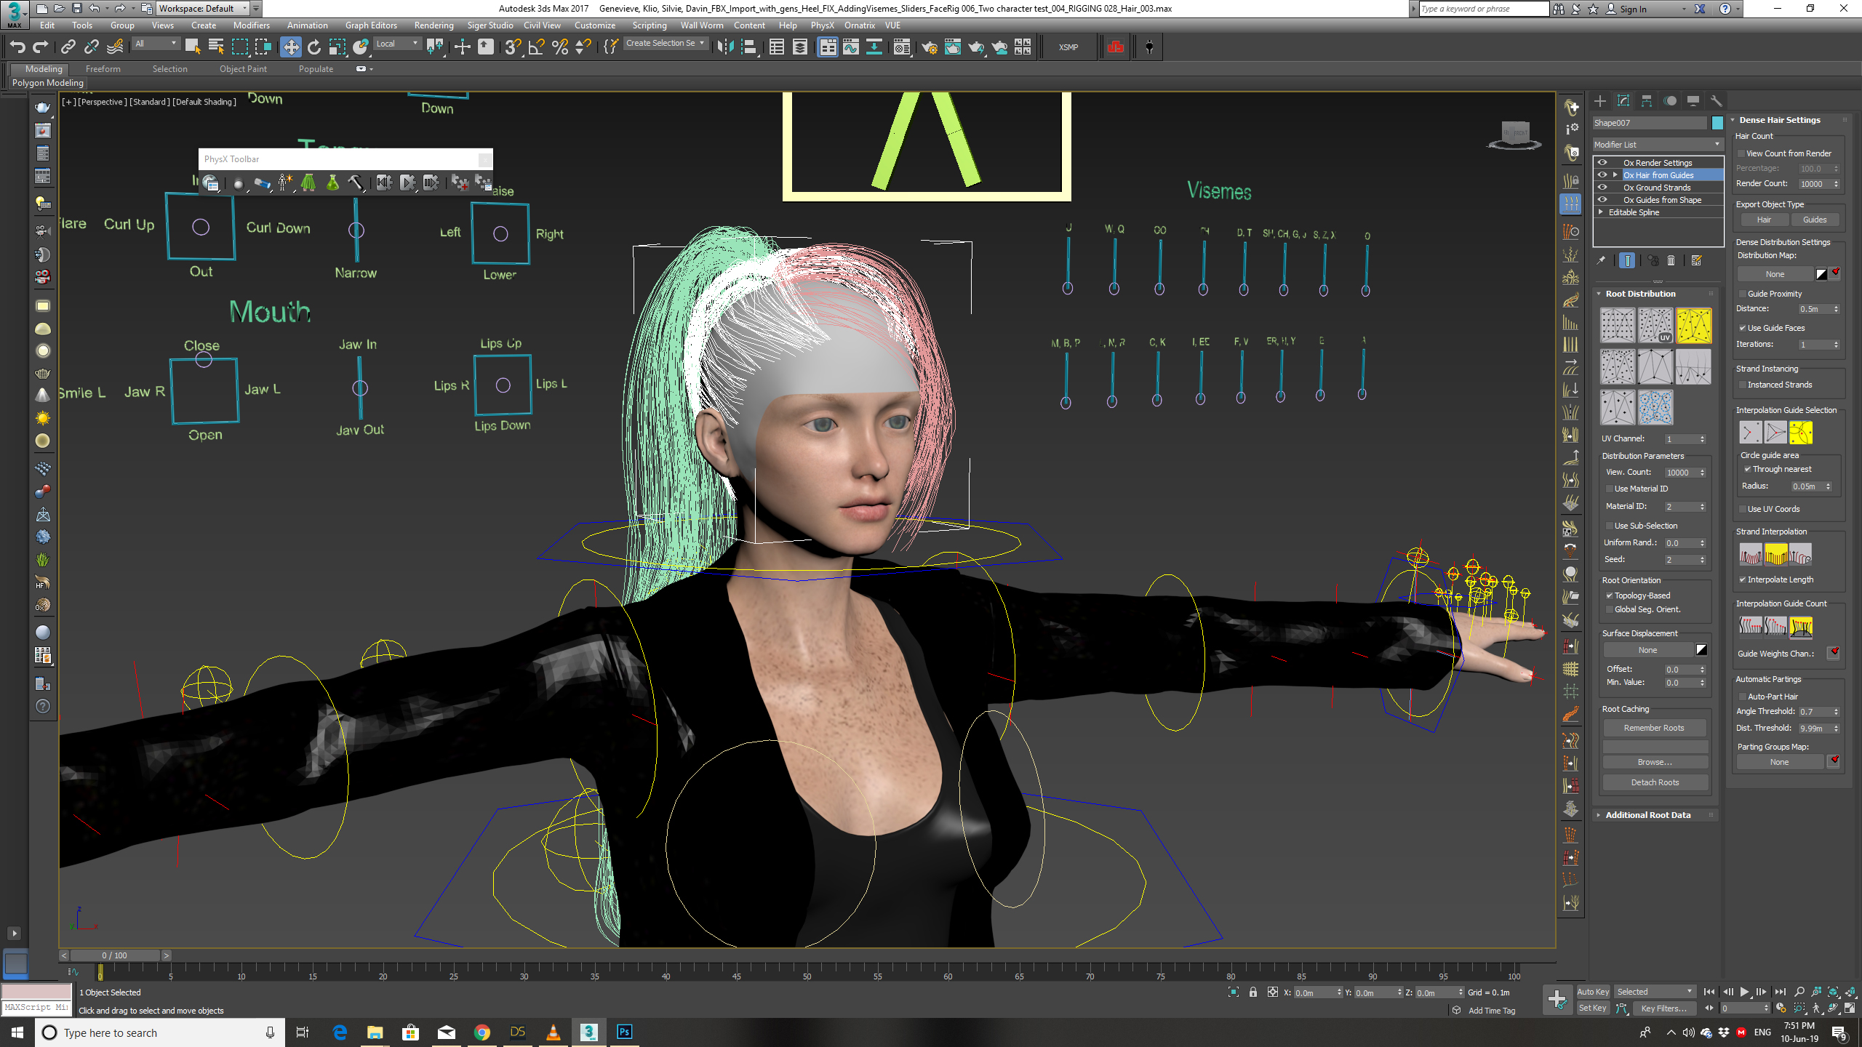
Task: Click the Select and Link icon
Action: coord(68,47)
